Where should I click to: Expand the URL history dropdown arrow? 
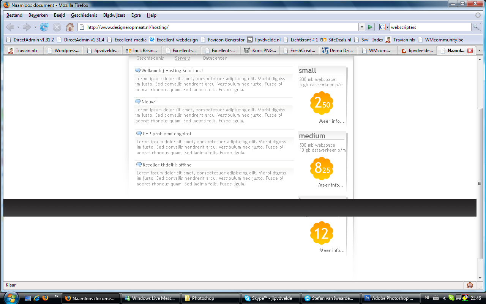[361, 27]
